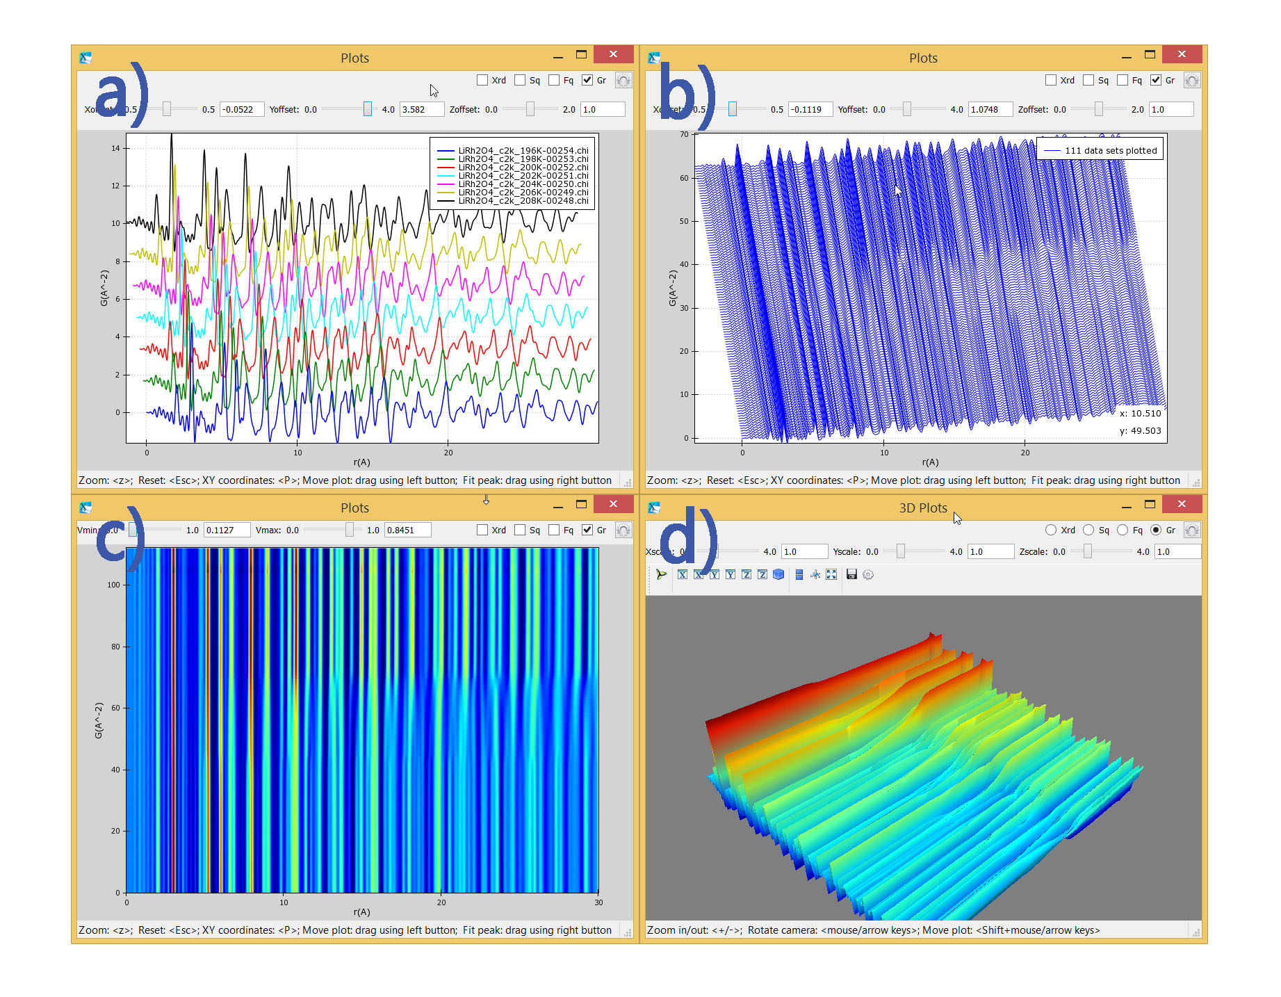Check Sq in the 111 data sets window

coord(1088,80)
